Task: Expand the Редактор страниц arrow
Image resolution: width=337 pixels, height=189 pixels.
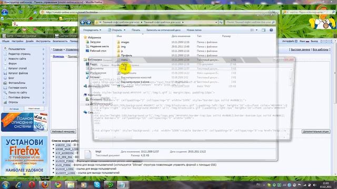Action: click(x=43, y=54)
